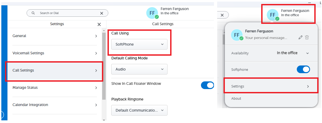Expand the Playback Ringtone dropdown
Image resolution: width=322 pixels, height=123 pixels.
(x=139, y=110)
